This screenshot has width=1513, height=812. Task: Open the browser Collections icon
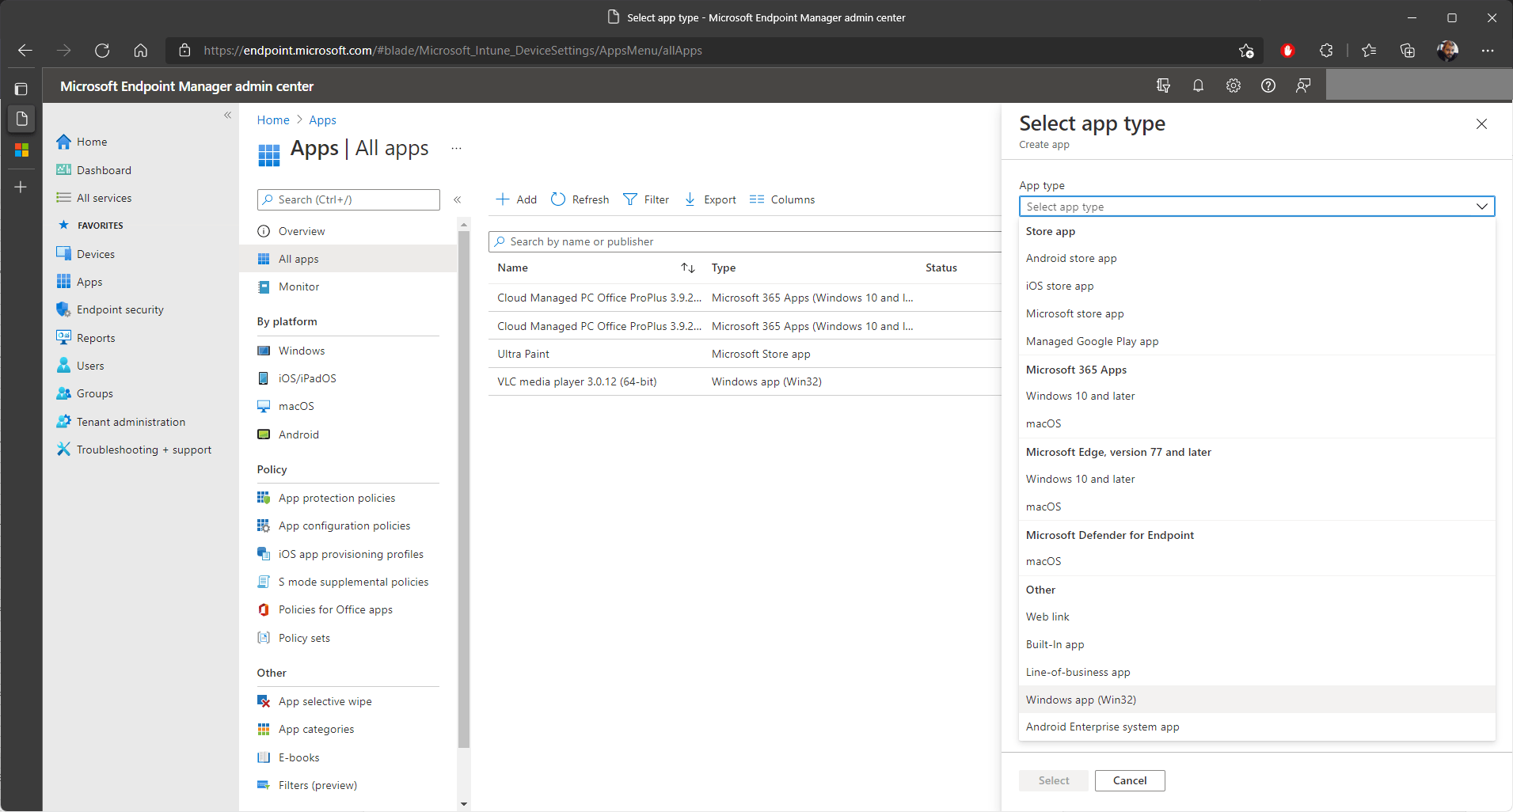coord(1408,51)
